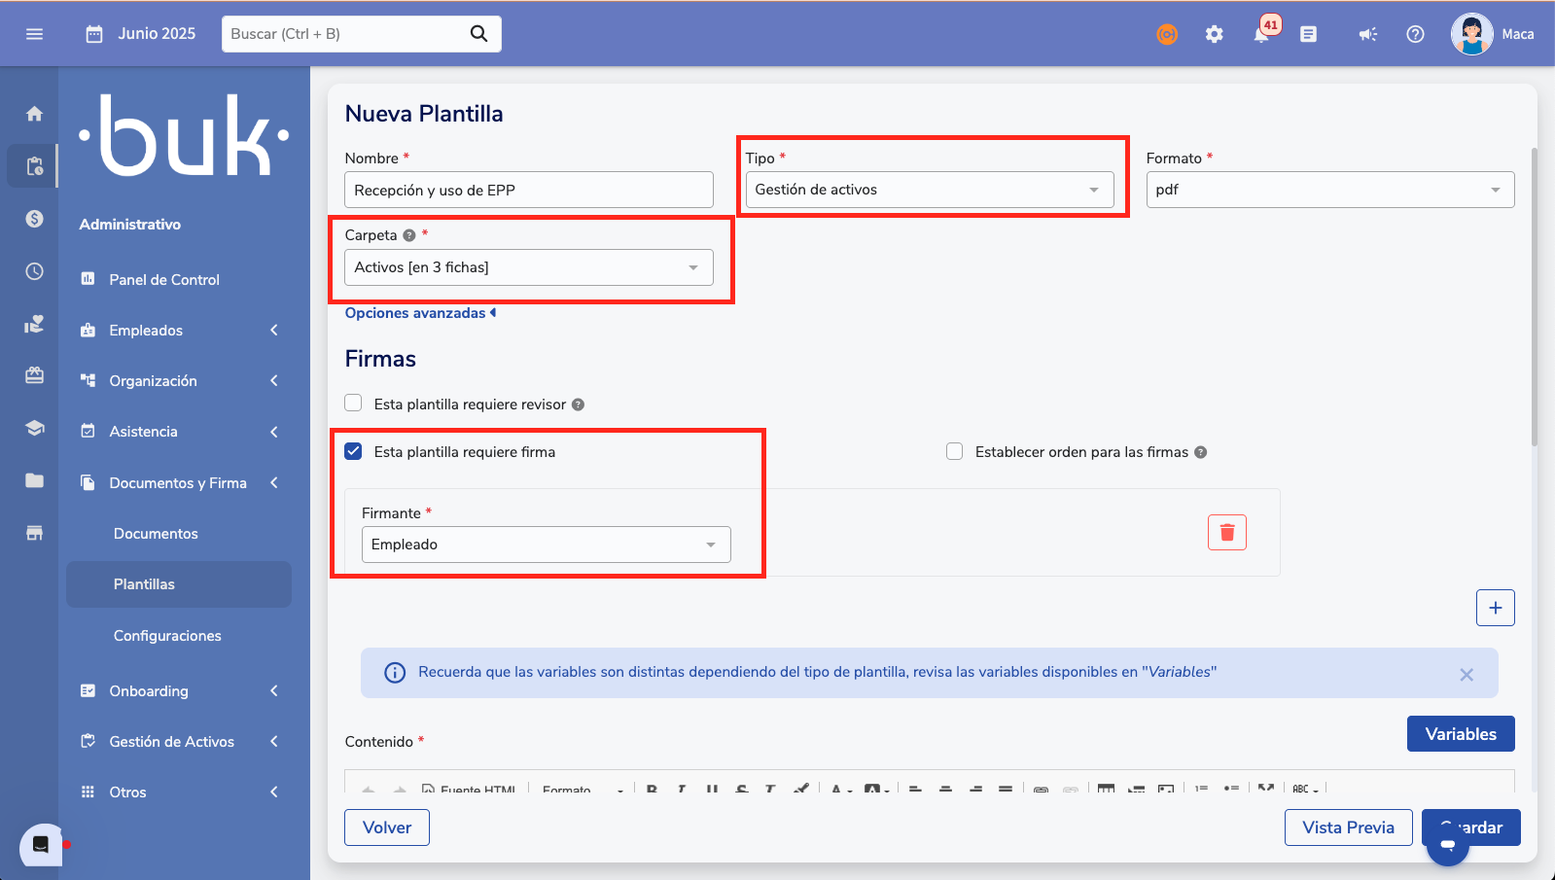
Task: Open the Tipo dropdown
Action: [x=929, y=190]
